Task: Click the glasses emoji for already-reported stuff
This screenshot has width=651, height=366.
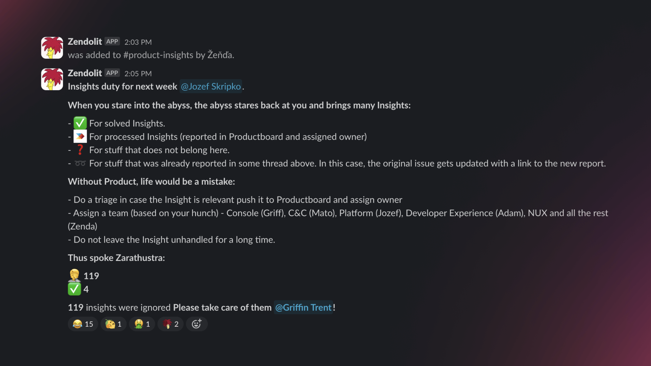Action: pos(80,163)
